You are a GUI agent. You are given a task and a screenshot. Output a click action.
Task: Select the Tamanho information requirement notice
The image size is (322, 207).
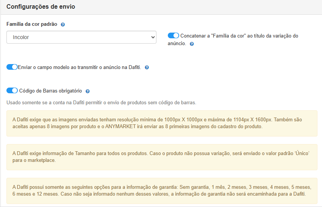point(162,157)
